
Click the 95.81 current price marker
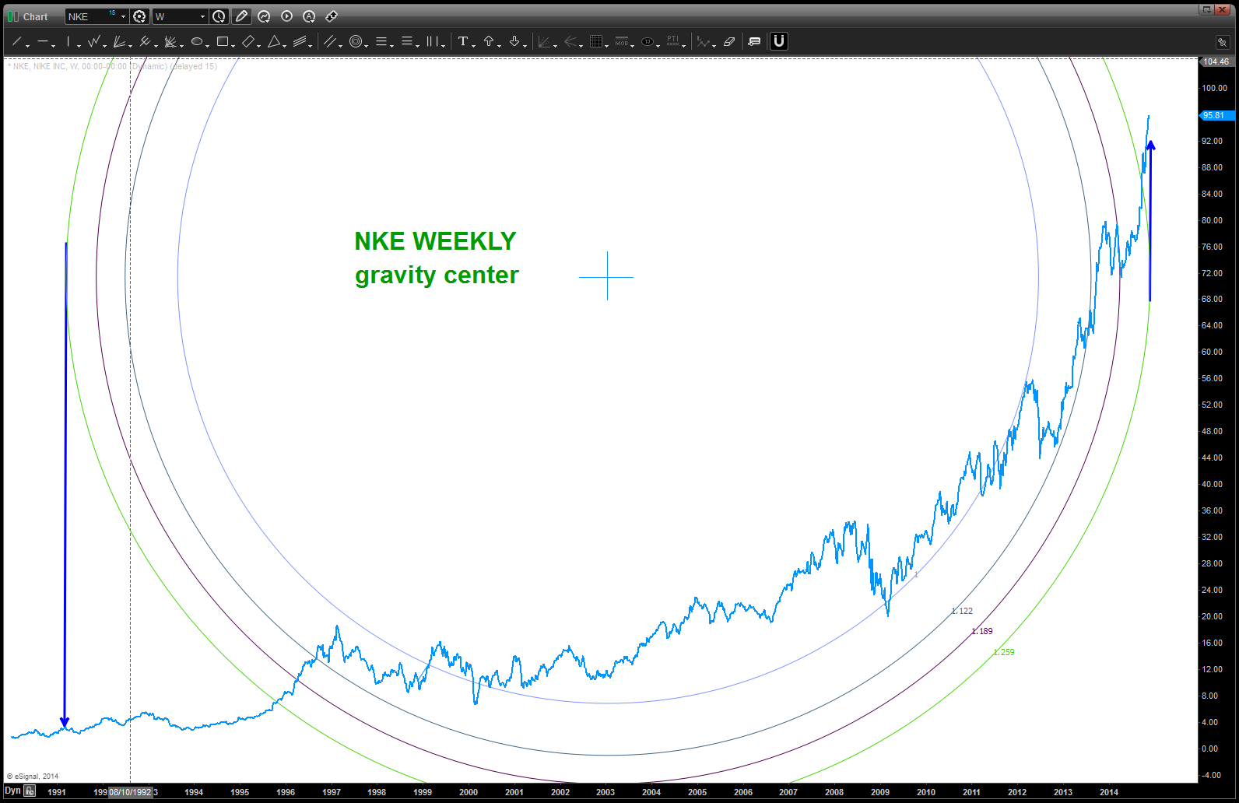pos(1215,115)
